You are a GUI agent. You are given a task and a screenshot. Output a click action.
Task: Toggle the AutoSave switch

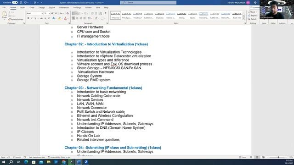(x=15, y=3)
